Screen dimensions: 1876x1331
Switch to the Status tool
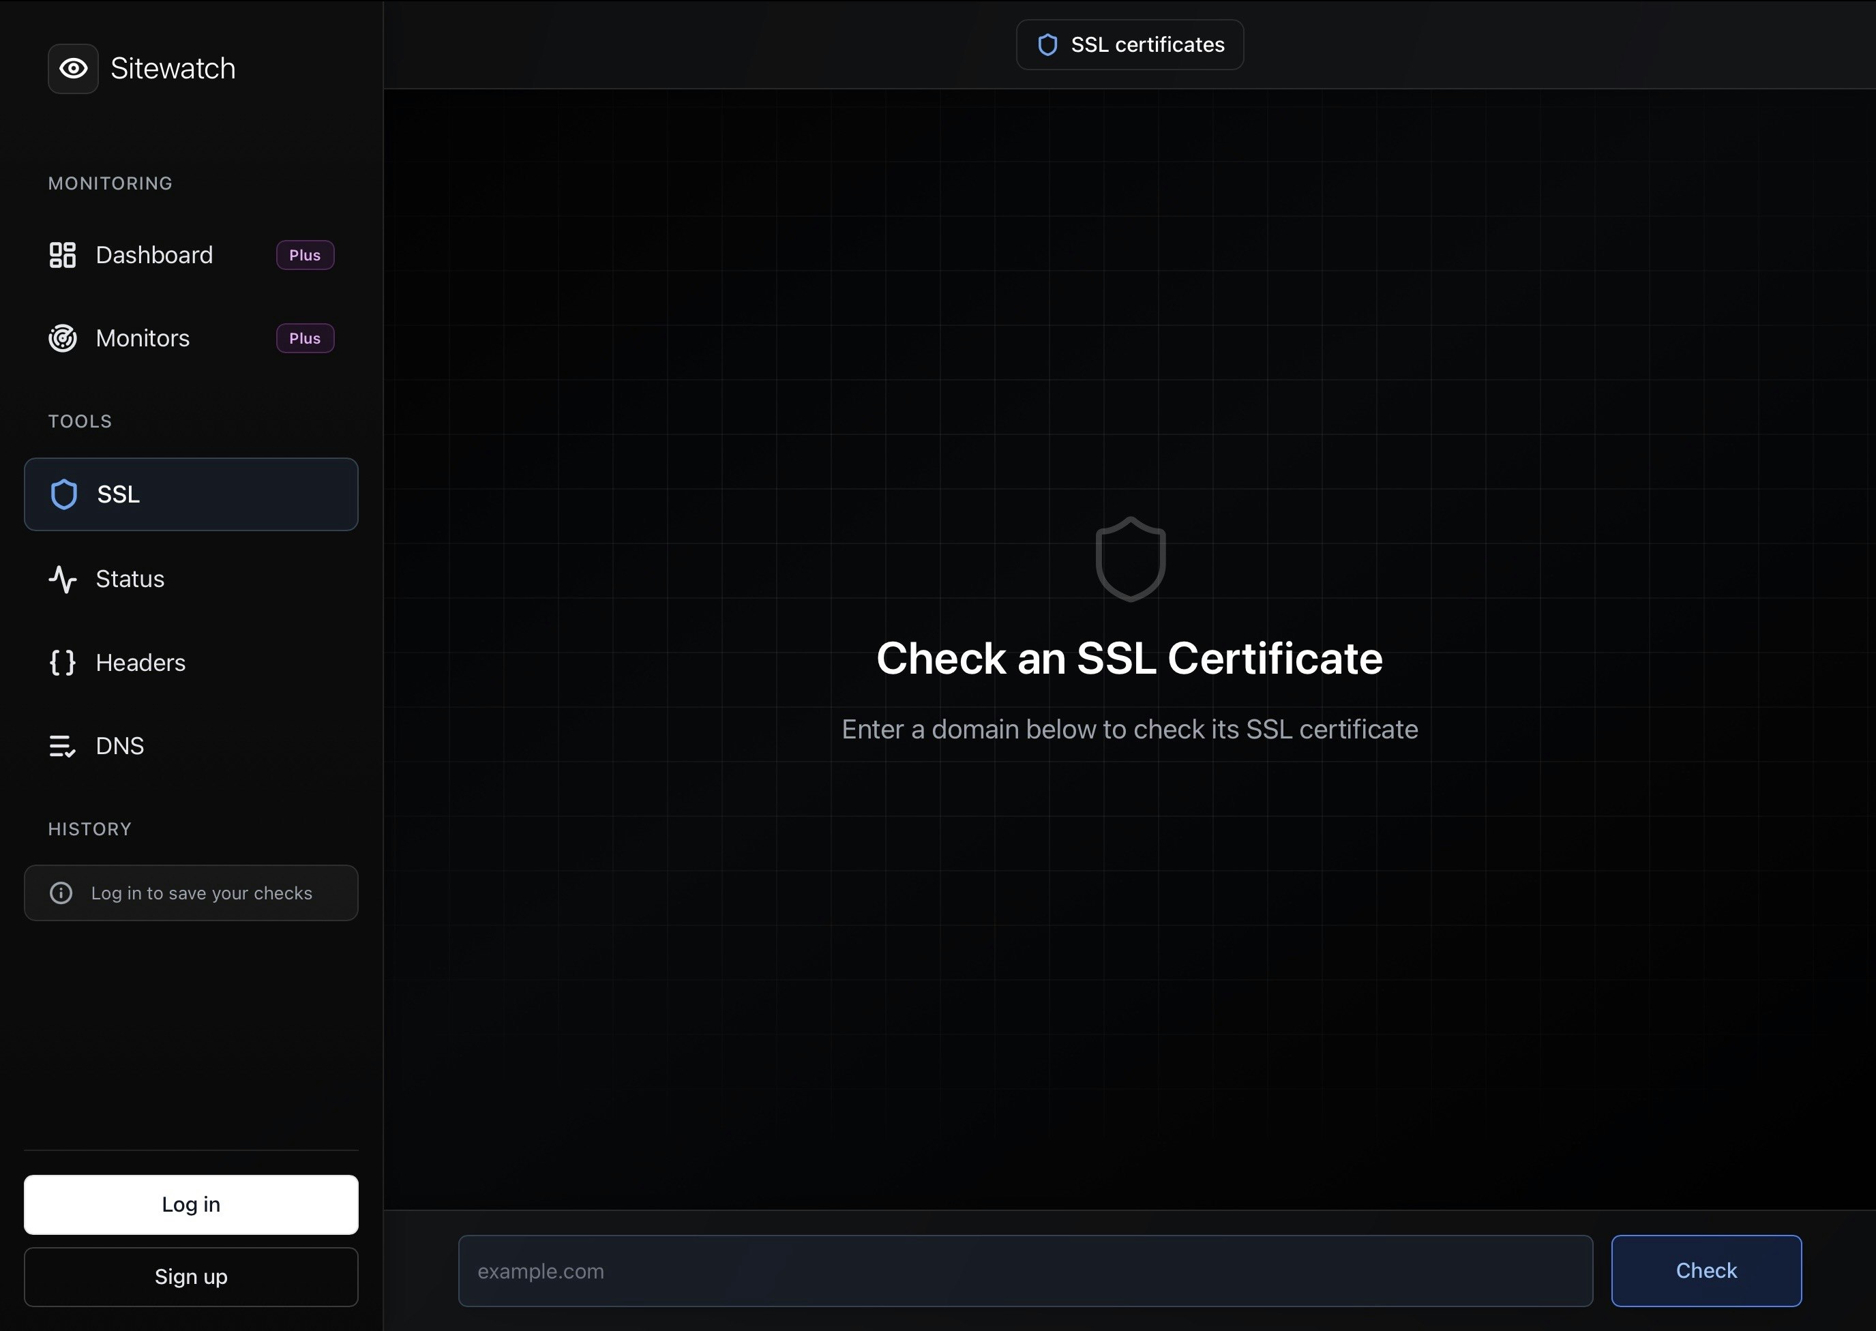pos(130,580)
